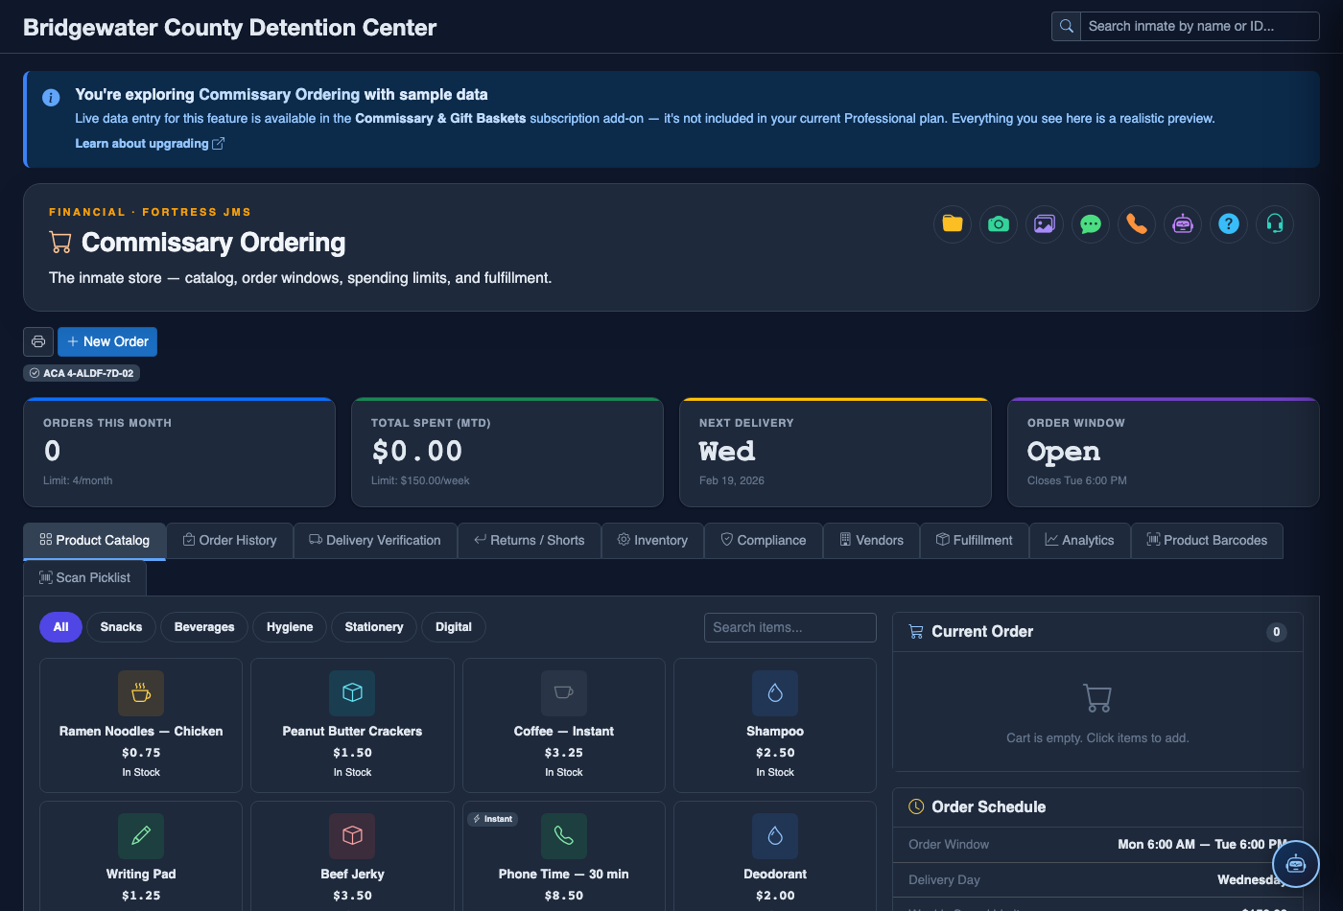1343x911 pixels.
Task: Click the printer icon button
Action: (38, 341)
